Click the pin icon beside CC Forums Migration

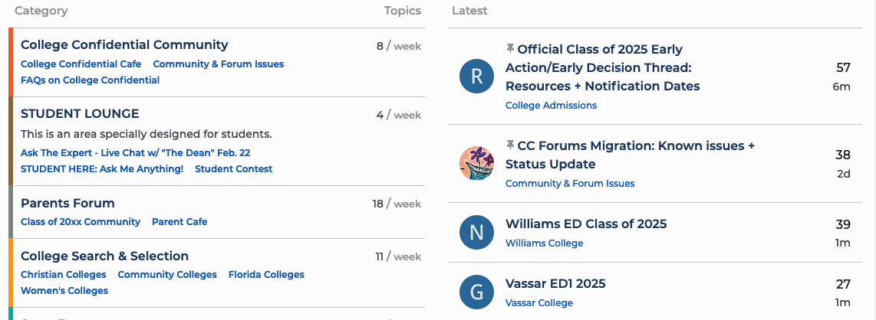510,145
